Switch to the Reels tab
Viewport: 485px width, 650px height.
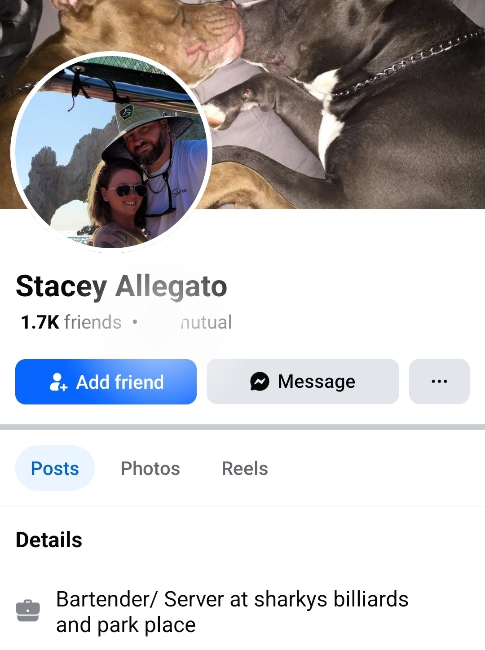(245, 468)
